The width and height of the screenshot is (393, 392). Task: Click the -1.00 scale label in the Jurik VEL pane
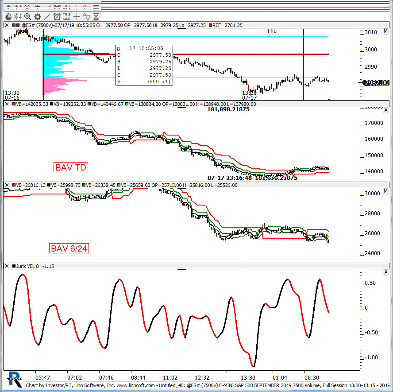tap(371, 357)
